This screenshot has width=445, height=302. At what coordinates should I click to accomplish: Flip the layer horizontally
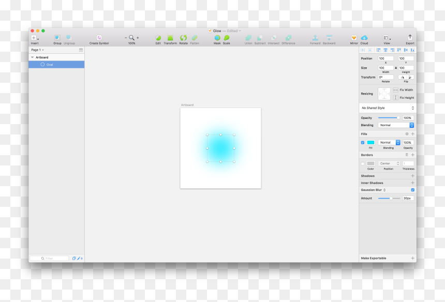403,77
